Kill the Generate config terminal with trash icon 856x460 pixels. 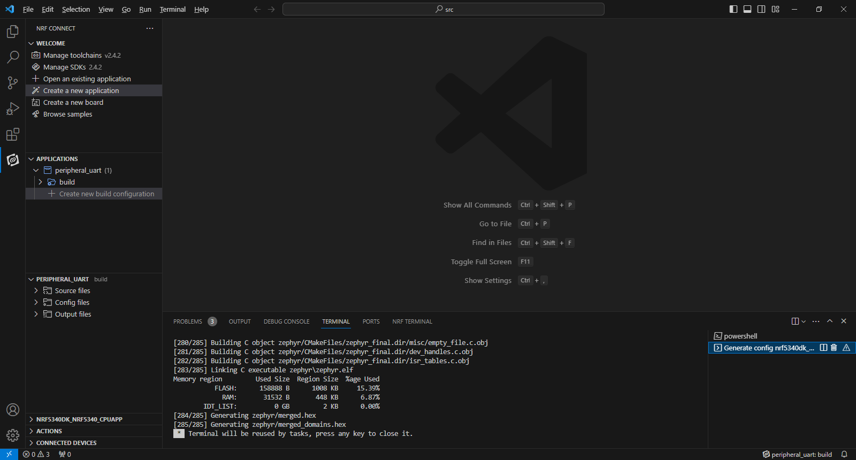pyautogui.click(x=834, y=348)
